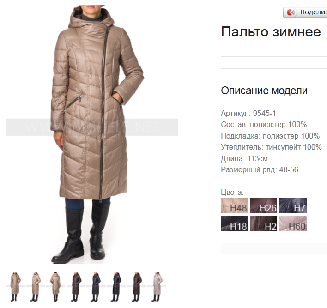View the third beige coat thumbnail
The width and height of the screenshot is (327, 308).
point(55,287)
